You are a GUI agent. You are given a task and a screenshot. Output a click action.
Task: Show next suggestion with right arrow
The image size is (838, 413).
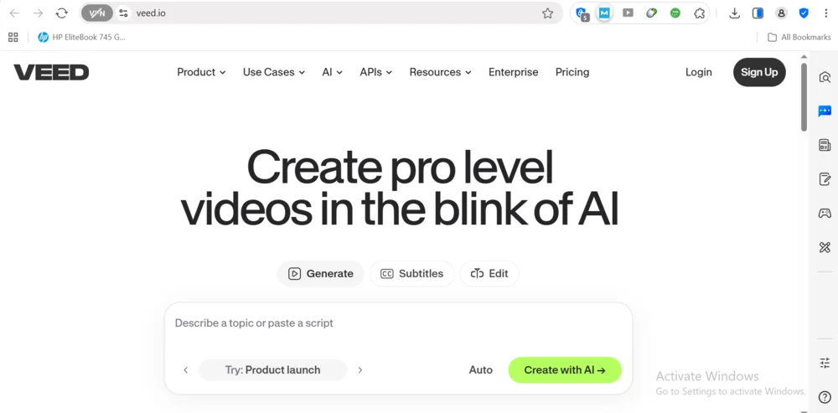tap(360, 370)
